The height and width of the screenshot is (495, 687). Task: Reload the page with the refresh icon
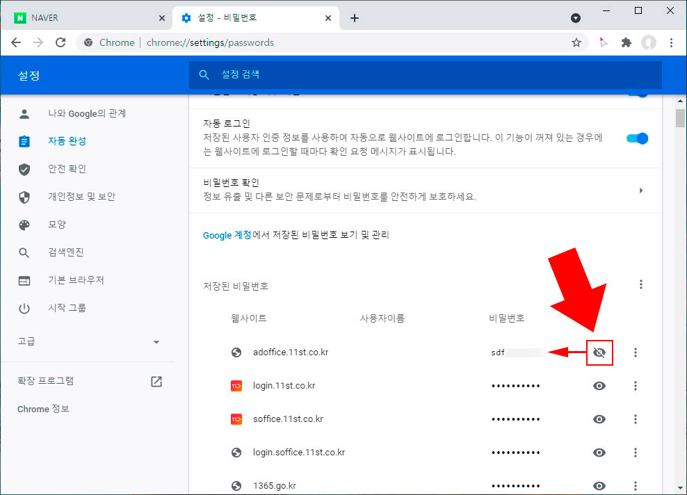(x=60, y=42)
